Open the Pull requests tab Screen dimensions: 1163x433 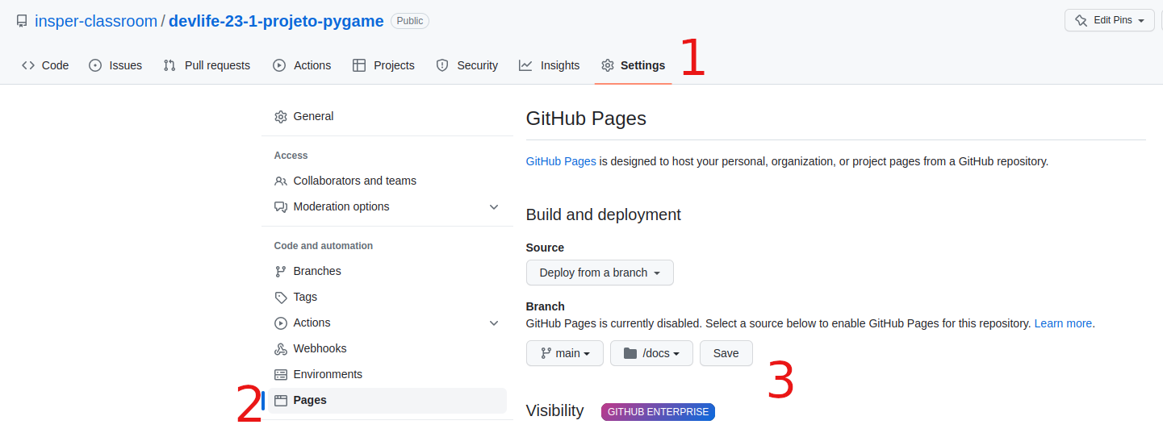tap(207, 65)
